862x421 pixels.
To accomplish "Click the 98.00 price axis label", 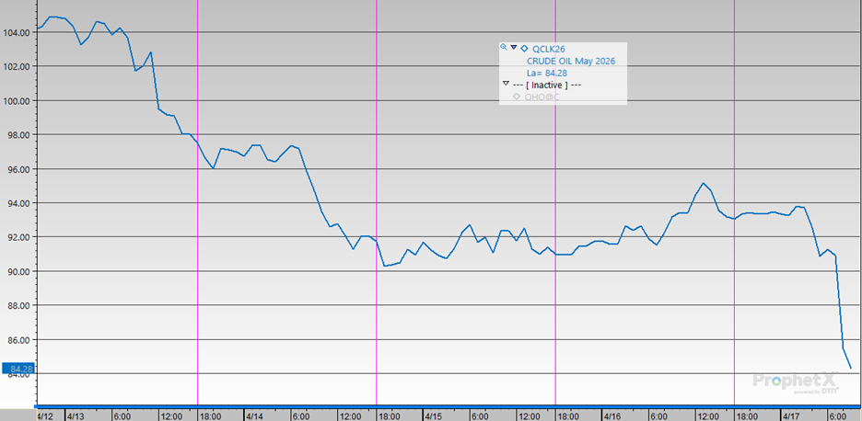I will (17, 135).
